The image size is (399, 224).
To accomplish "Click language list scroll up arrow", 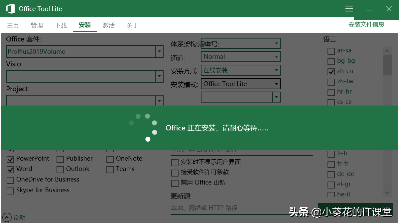I will pyautogui.click(x=387, y=50).
